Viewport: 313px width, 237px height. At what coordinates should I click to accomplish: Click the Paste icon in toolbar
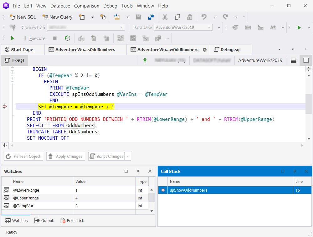(190, 17)
